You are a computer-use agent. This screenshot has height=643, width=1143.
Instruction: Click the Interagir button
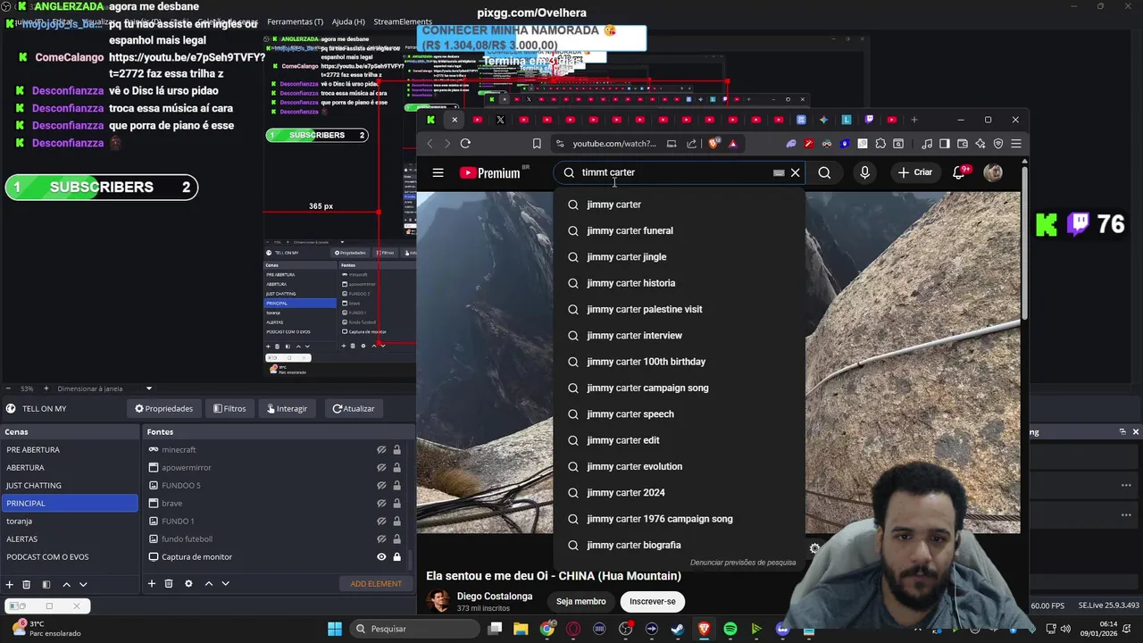(287, 409)
